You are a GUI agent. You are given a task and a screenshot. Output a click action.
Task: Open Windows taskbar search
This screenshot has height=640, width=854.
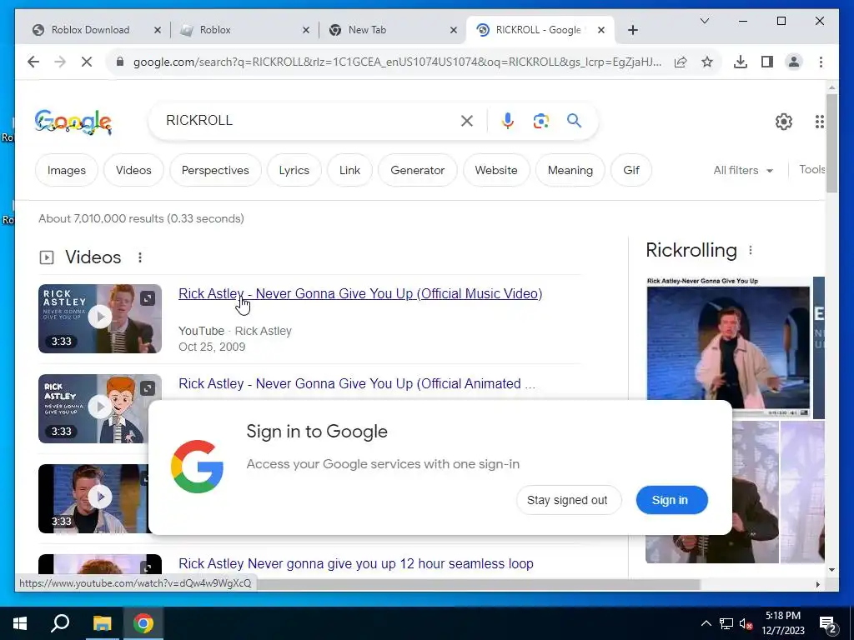click(60, 623)
